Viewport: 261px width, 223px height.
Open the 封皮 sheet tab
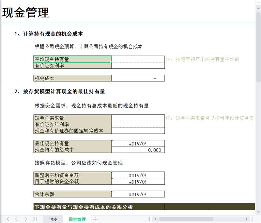click(53, 219)
